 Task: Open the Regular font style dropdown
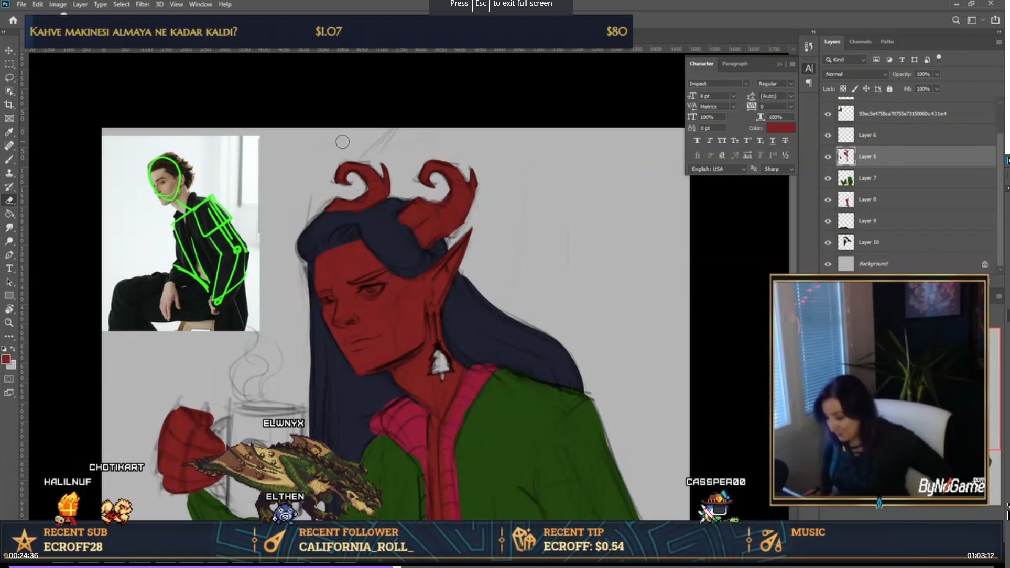775,84
